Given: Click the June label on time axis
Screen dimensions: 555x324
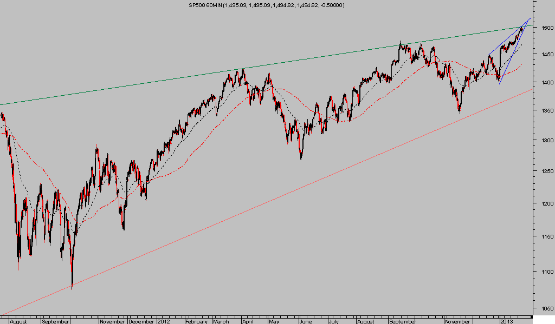Looking at the screenshot, I should click(x=305, y=321).
